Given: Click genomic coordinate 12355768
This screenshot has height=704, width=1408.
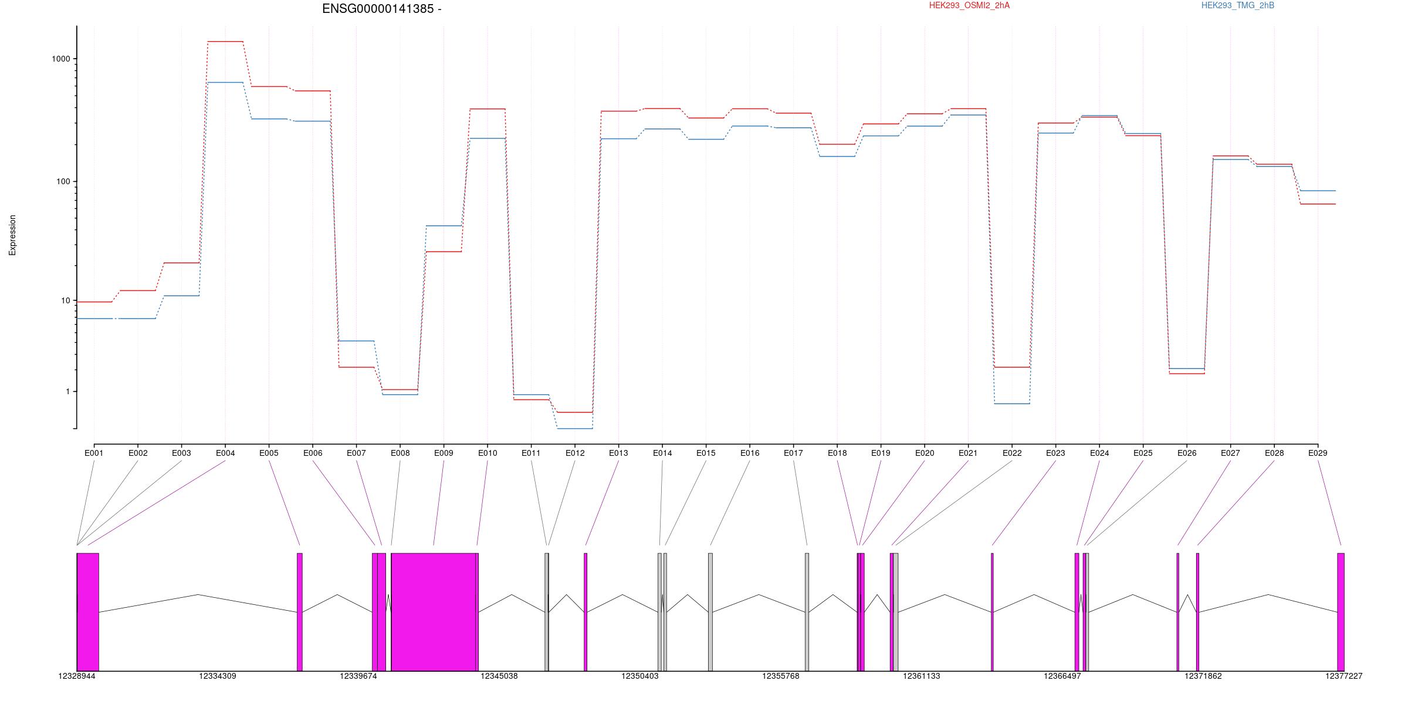Looking at the screenshot, I should [781, 676].
